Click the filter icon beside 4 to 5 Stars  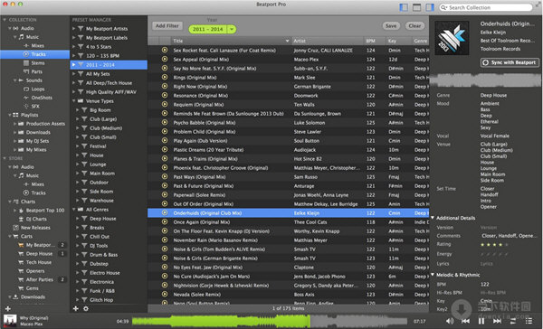tap(81, 47)
